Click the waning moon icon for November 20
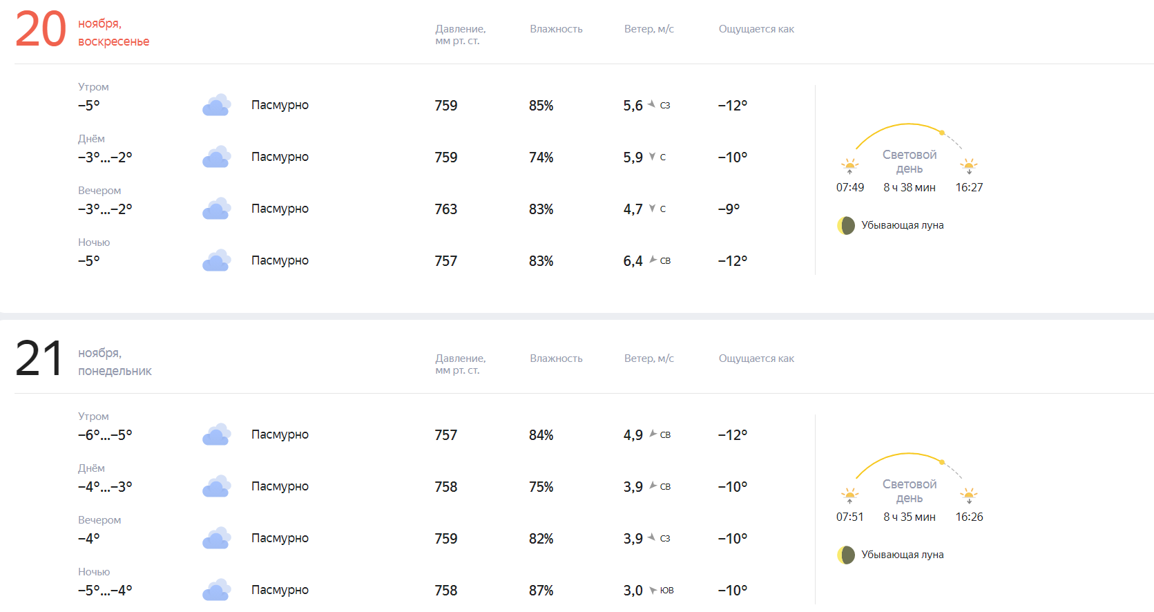The width and height of the screenshot is (1154, 612). tap(846, 225)
